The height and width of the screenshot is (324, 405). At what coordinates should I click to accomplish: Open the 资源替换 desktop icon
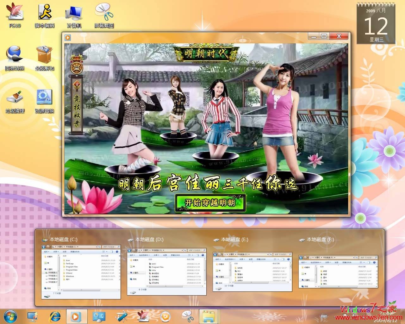pyautogui.click(x=45, y=101)
